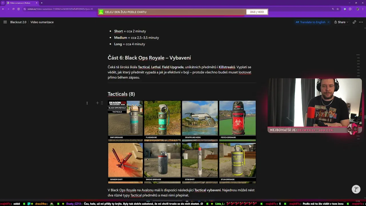The height and width of the screenshot is (206, 366).
Task: Click the Stim Shot image
Action: (x=200, y=163)
